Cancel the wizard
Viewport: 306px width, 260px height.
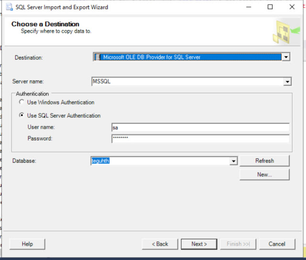coord(277,244)
